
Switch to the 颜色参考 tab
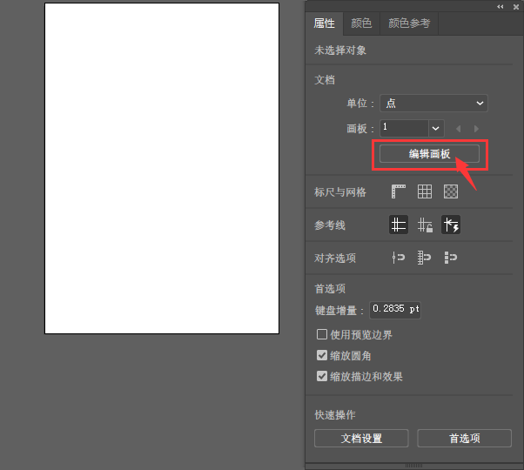click(409, 23)
